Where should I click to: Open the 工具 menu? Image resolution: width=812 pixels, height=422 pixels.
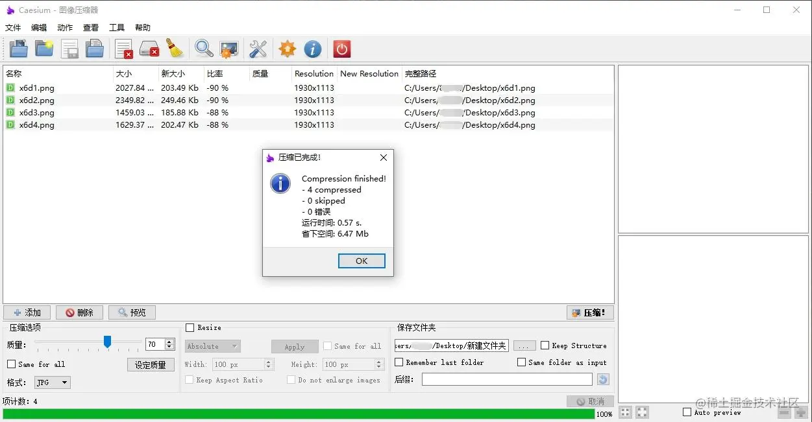point(117,28)
